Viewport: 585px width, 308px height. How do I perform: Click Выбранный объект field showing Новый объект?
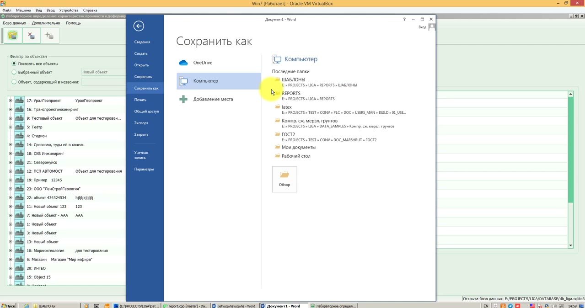coord(103,72)
